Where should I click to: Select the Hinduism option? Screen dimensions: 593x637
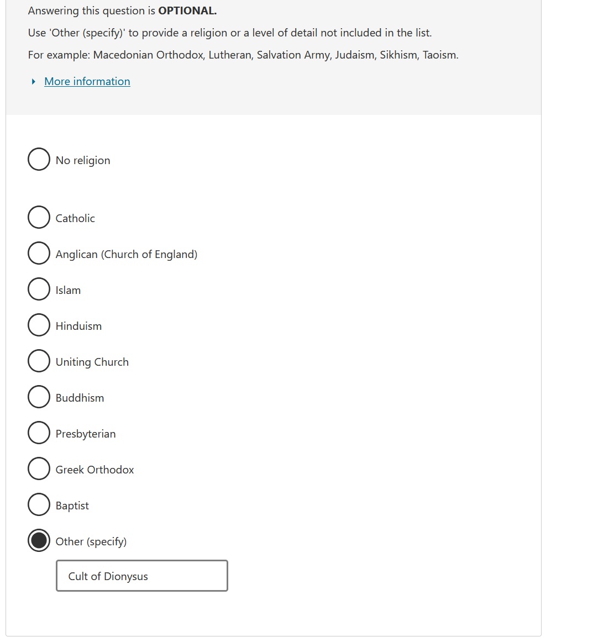39,325
